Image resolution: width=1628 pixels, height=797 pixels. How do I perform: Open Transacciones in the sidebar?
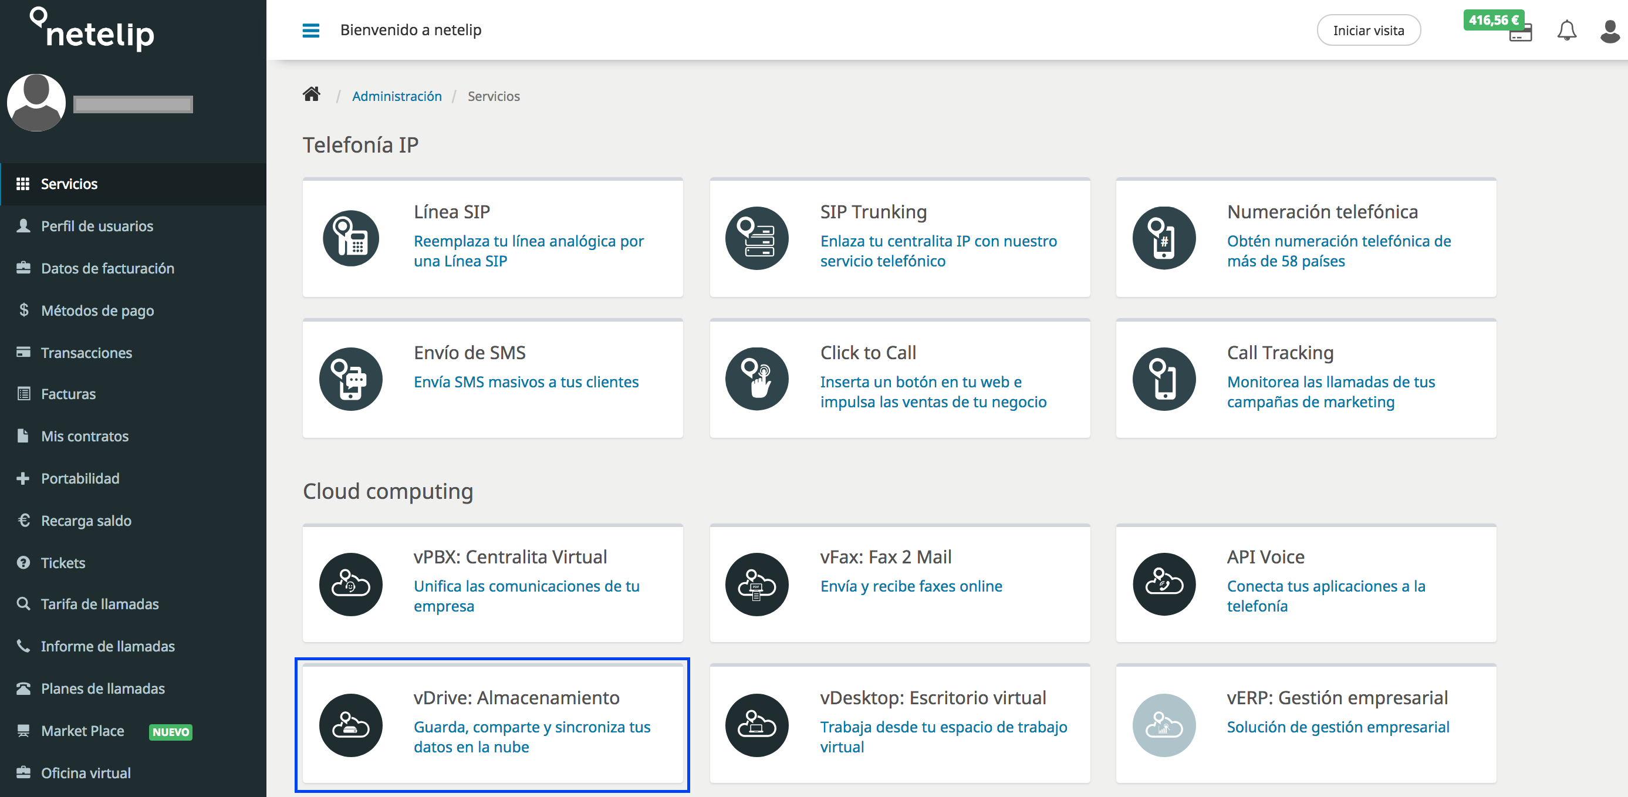(133, 353)
